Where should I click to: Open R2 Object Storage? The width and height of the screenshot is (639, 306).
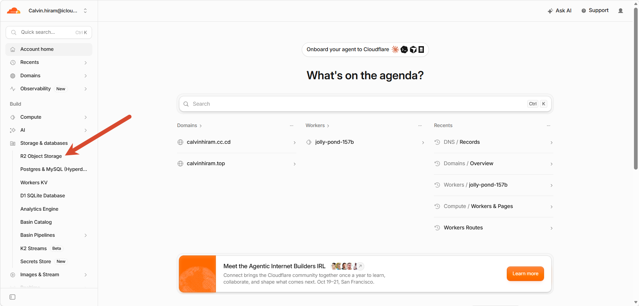[x=41, y=156]
